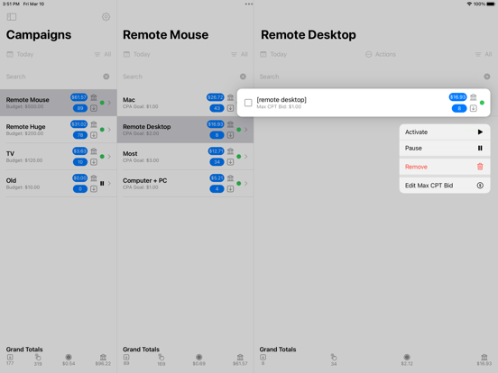This screenshot has height=373, width=498.
Task: Click the three-dots menu above Remote Mouse
Action: click(249, 5)
